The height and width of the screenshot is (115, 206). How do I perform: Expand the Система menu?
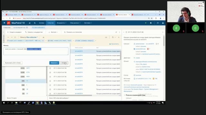(x=88, y=23)
